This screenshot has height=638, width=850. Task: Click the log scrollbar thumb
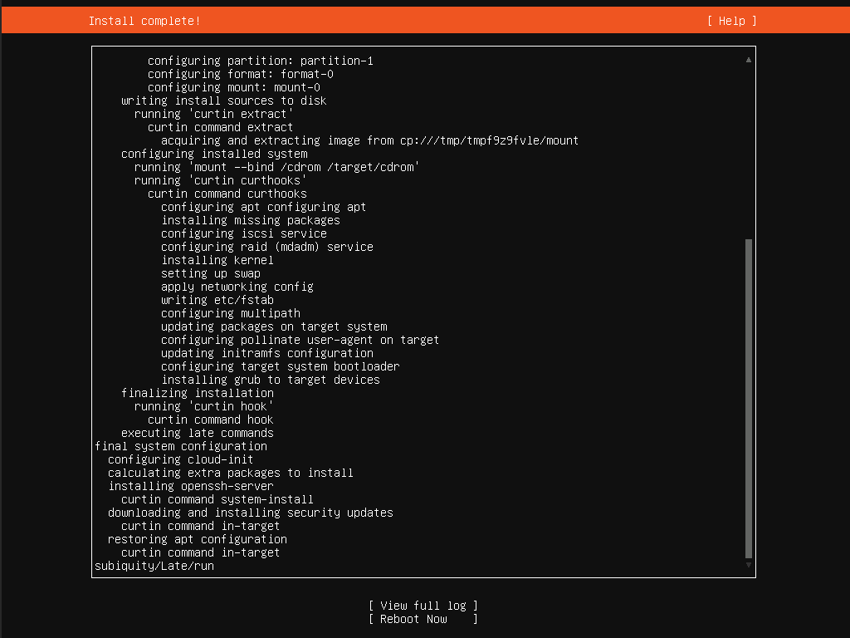(x=749, y=399)
